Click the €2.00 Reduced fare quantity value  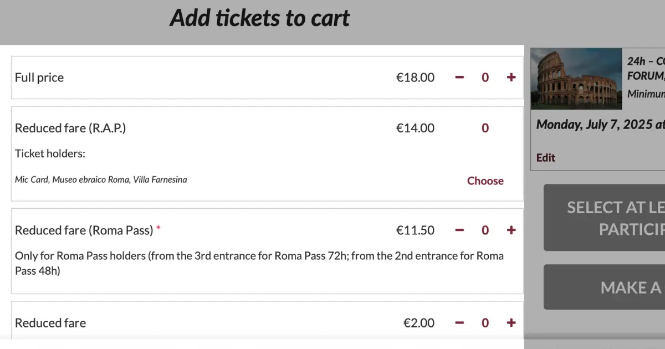pyautogui.click(x=485, y=323)
